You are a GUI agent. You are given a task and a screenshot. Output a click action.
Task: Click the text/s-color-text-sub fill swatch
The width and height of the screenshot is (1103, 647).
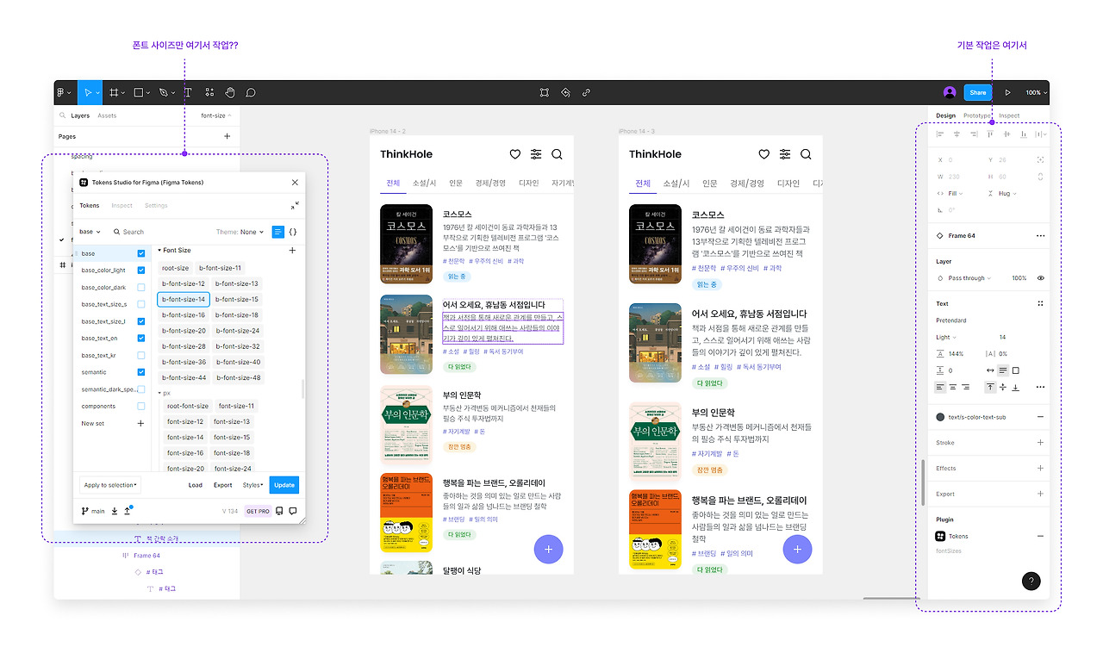[x=941, y=417]
